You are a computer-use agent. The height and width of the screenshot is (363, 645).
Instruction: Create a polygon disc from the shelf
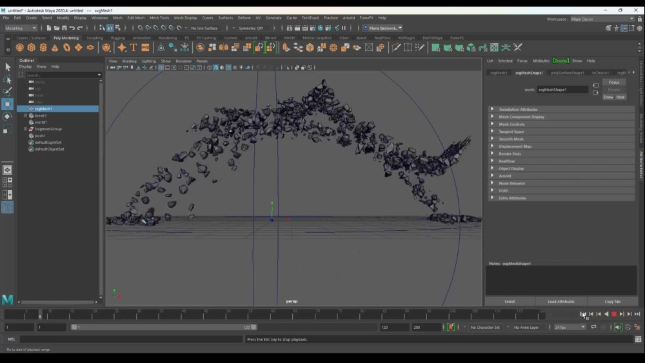90,48
